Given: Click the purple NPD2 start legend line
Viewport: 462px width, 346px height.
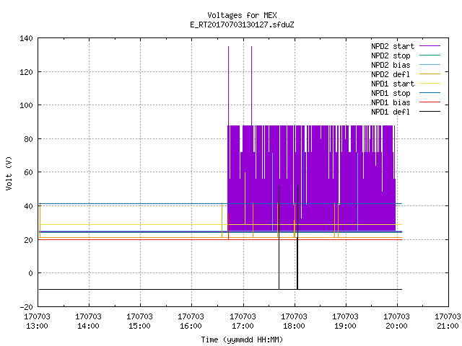Looking at the screenshot, I should [430, 46].
